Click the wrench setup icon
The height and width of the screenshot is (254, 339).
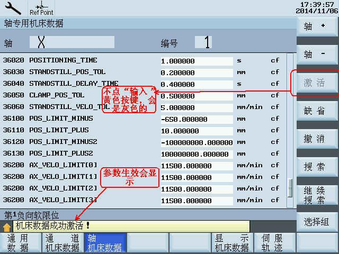(13, 8)
